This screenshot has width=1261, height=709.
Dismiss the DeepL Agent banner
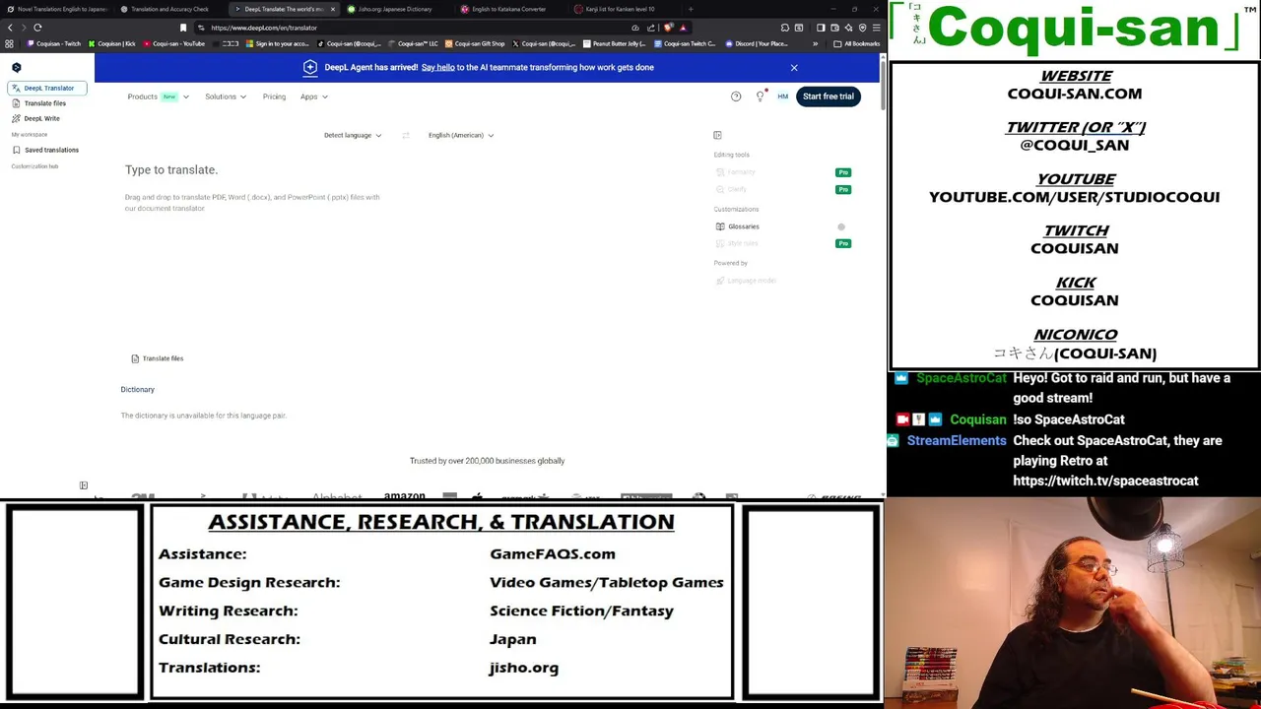coord(794,68)
